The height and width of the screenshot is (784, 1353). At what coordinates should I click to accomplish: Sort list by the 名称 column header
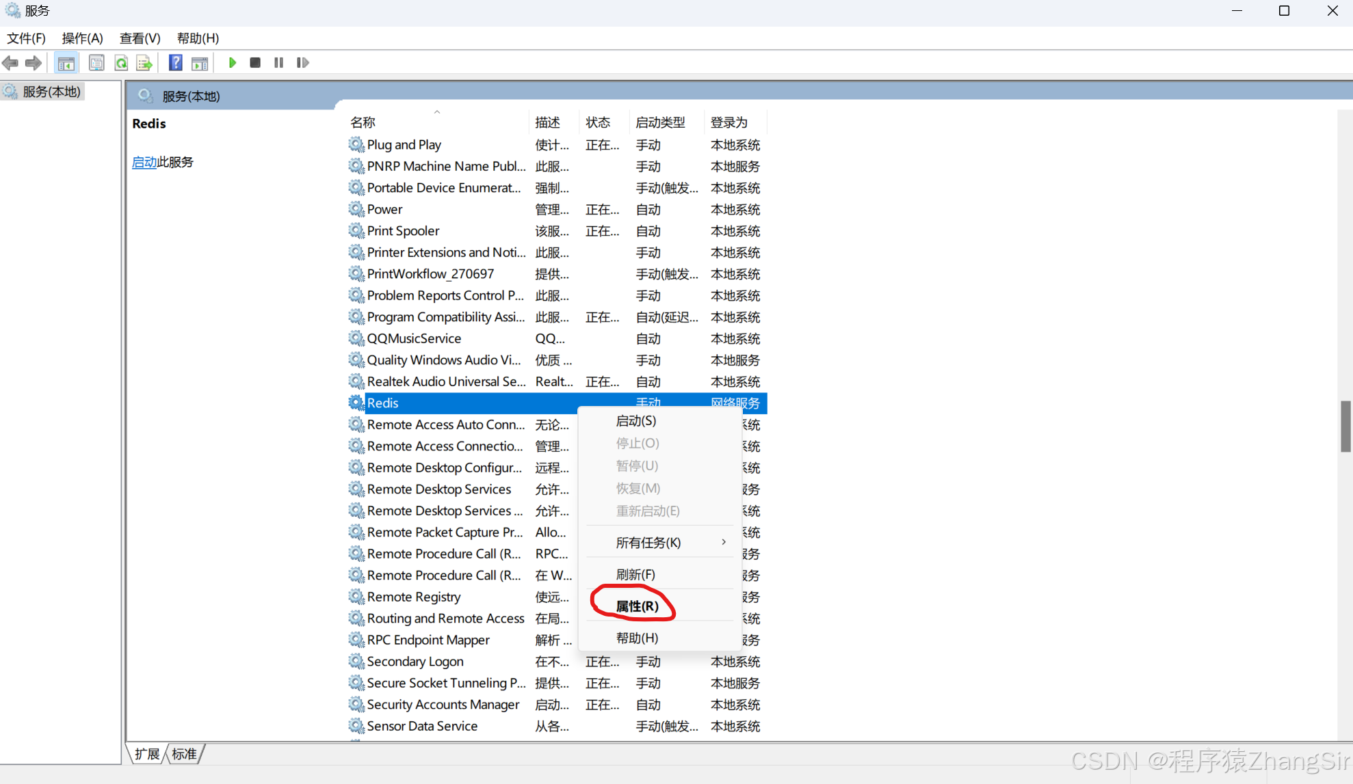[x=363, y=122]
